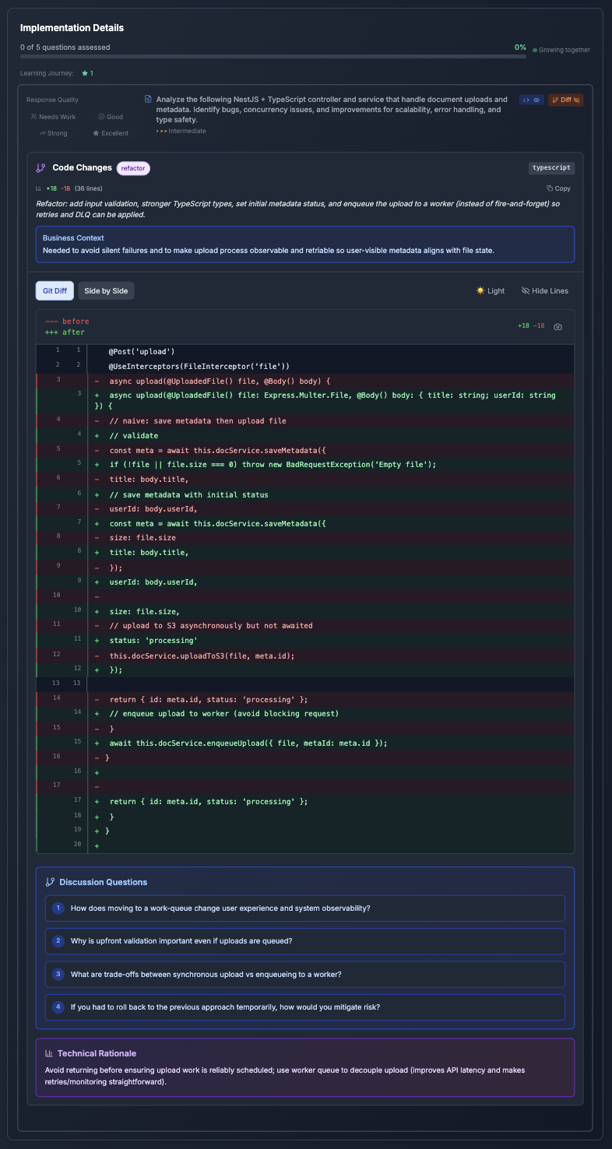Click the document icon beside the question

(x=148, y=100)
